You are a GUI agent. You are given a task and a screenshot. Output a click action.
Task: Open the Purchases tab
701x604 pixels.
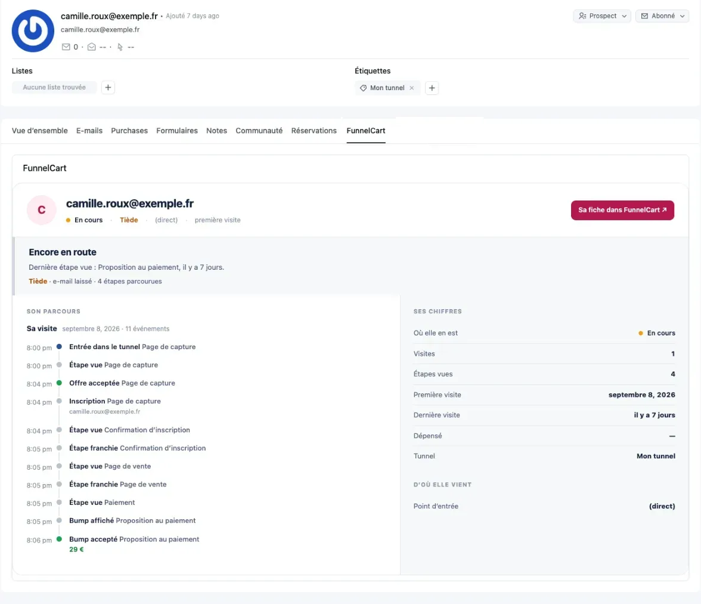point(129,131)
